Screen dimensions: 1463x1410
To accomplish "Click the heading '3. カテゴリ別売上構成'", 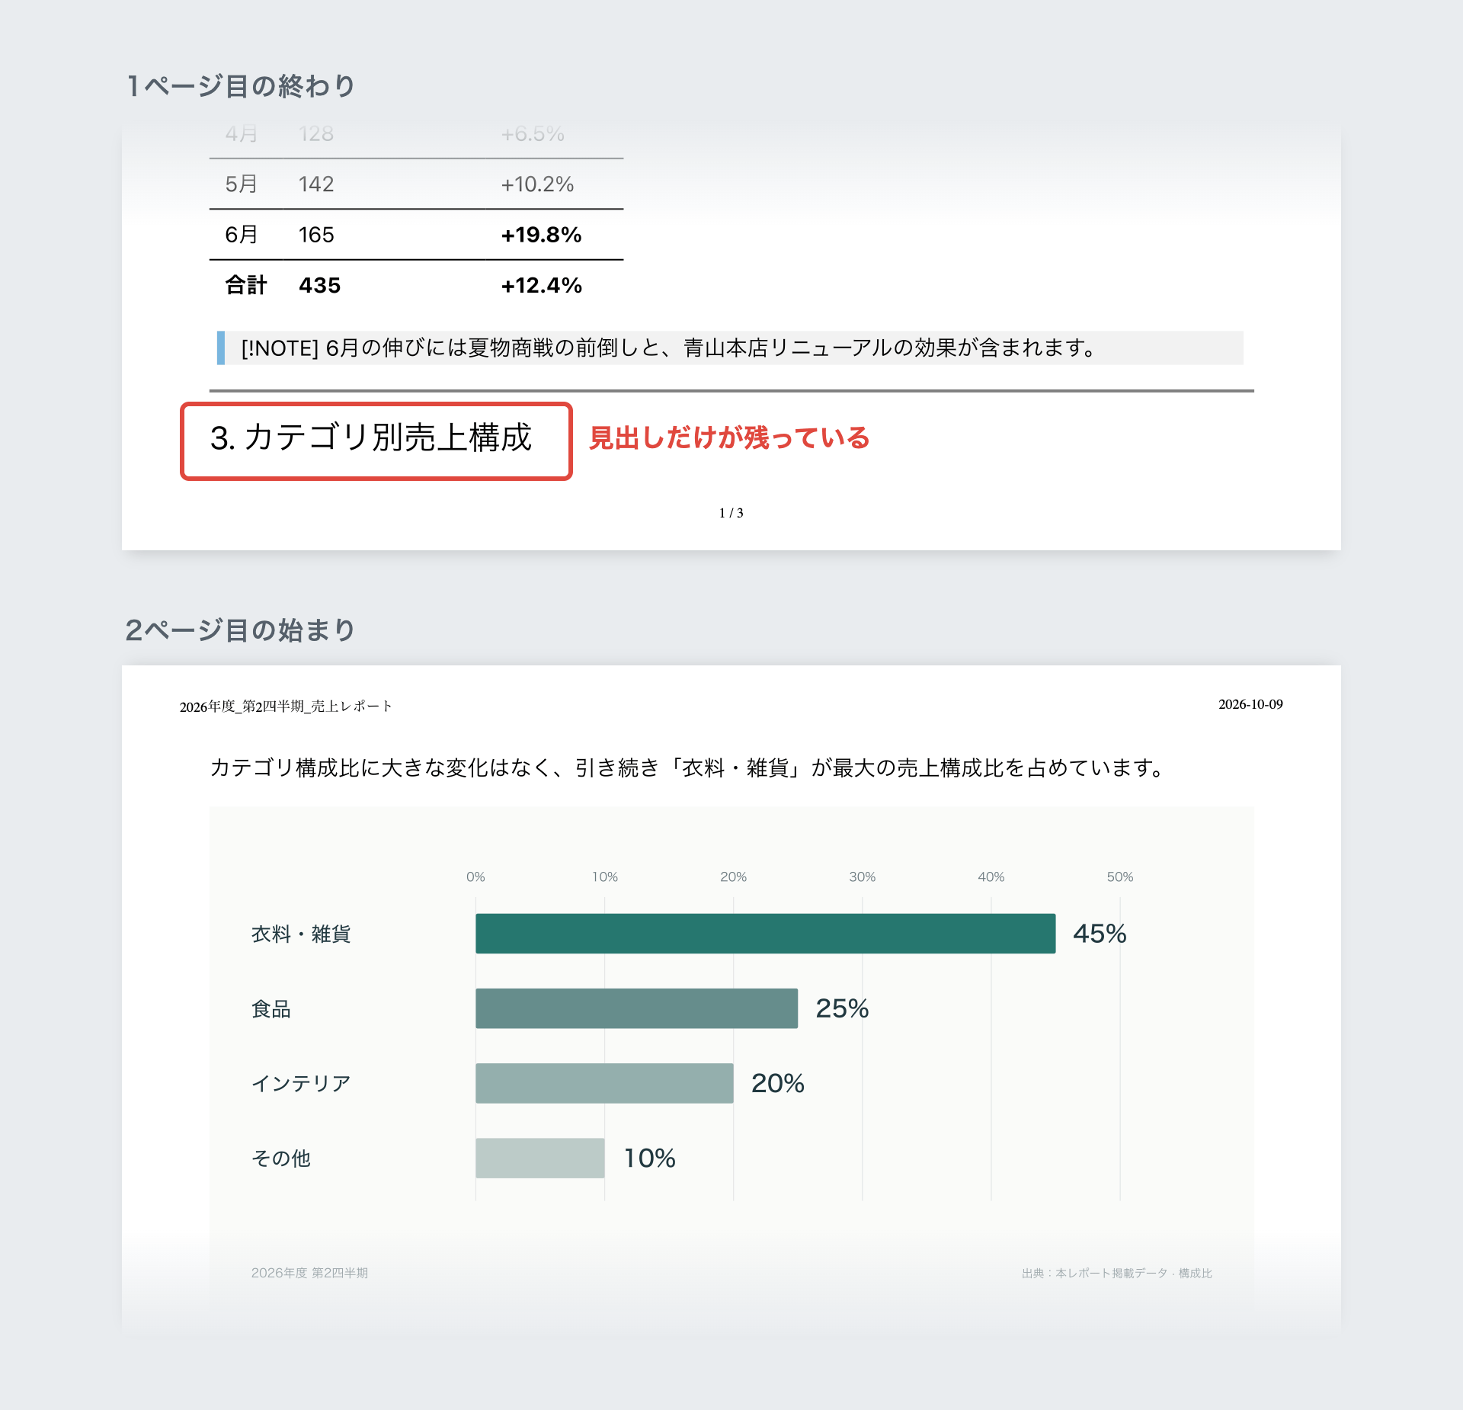I will tap(371, 438).
